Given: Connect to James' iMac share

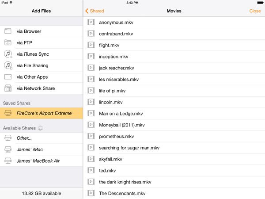Looking at the screenshot, I should 42,149.
